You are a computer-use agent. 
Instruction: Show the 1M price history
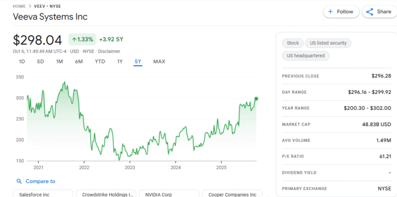pos(59,61)
